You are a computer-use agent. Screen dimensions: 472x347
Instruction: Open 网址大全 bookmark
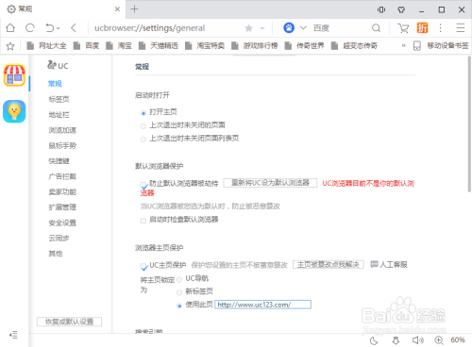[46, 46]
